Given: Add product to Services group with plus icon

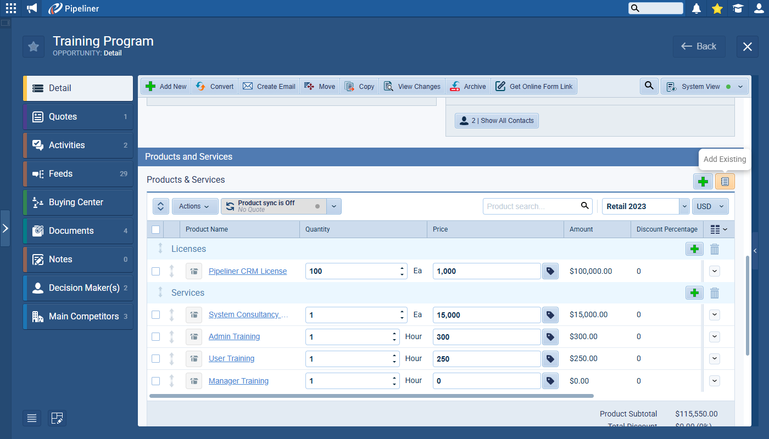Looking at the screenshot, I should point(694,293).
